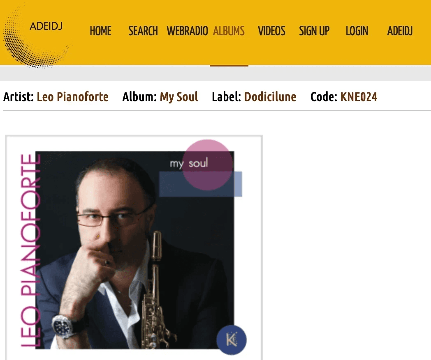The width and height of the screenshot is (431, 360).
Task: Click the pink circle on cover art
Action: [x=208, y=165]
